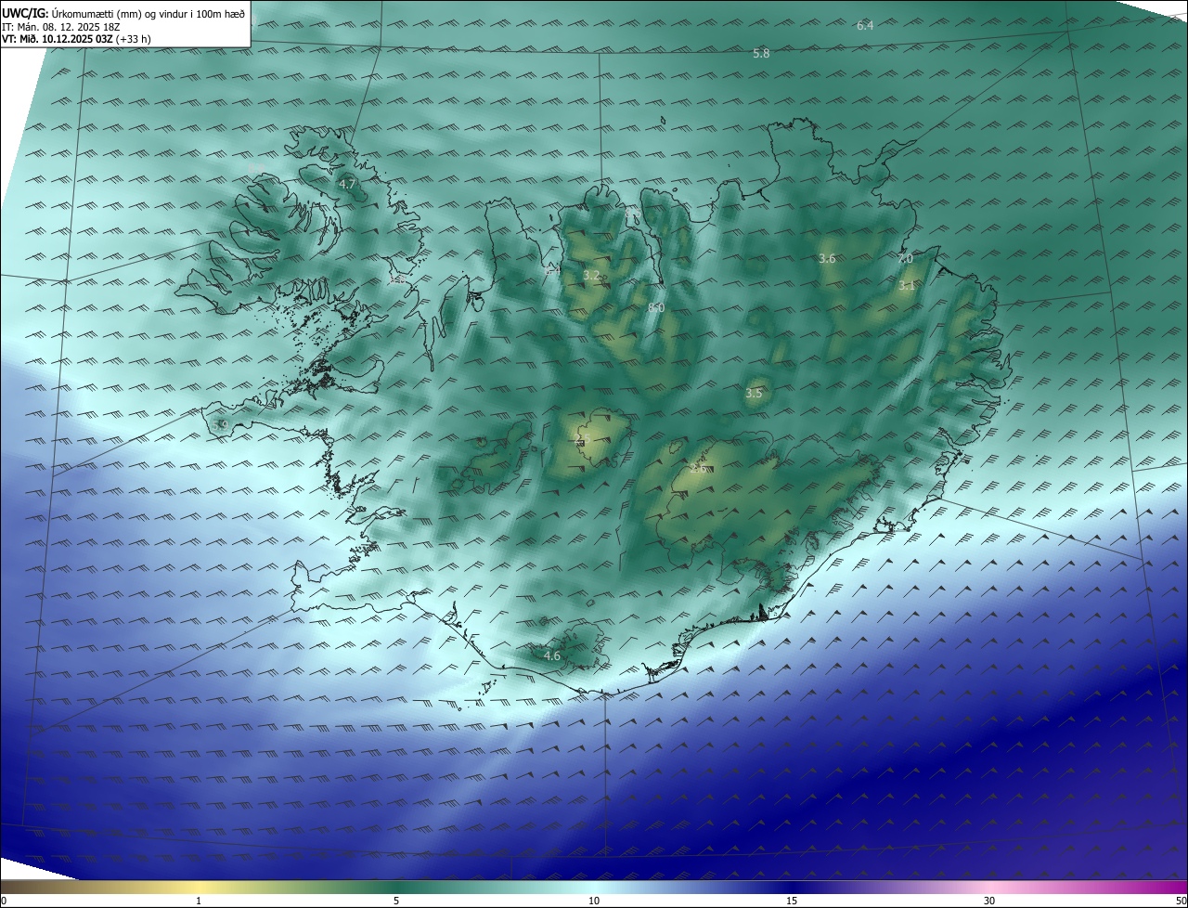
Task: Click the 3.6 value label on the map
Action: pos(827,258)
